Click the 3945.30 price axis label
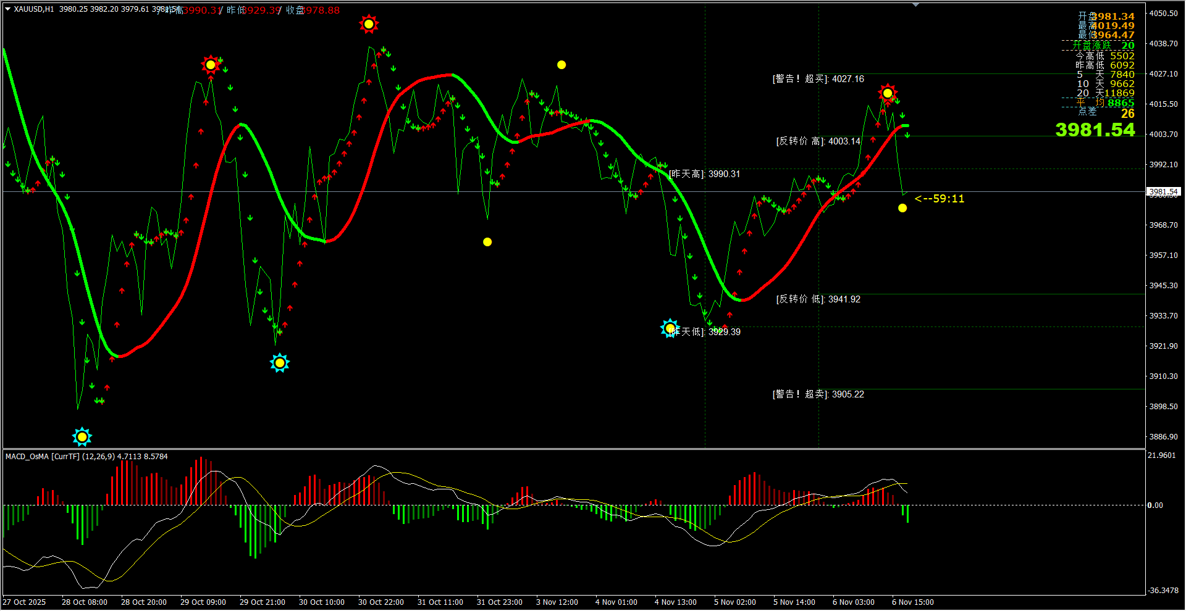1186x611 pixels. 1163,286
